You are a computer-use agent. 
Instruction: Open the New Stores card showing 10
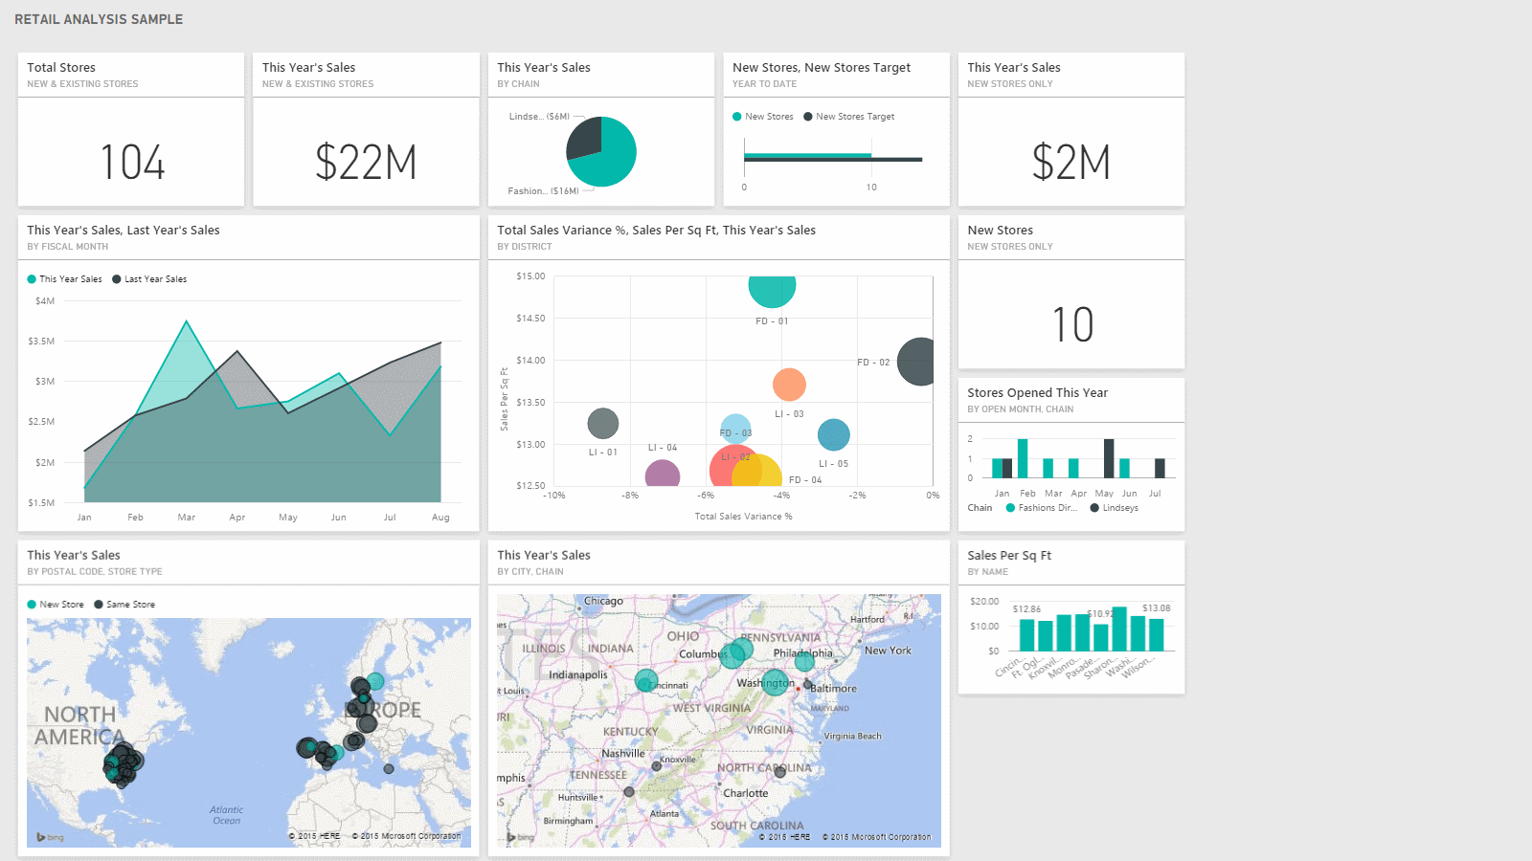[1071, 292]
